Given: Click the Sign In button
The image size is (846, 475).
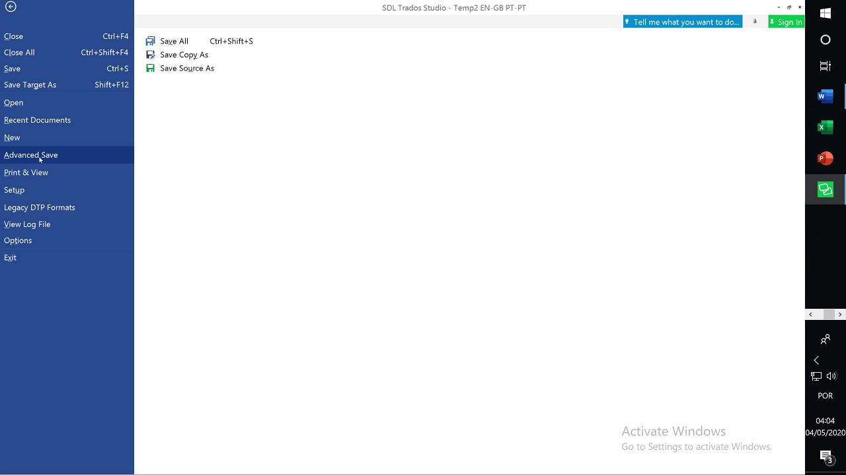Looking at the screenshot, I should (786, 22).
